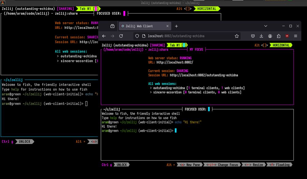Expand the list all tabs chevron
This screenshot has width=307, height=179.
click(x=266, y=26)
